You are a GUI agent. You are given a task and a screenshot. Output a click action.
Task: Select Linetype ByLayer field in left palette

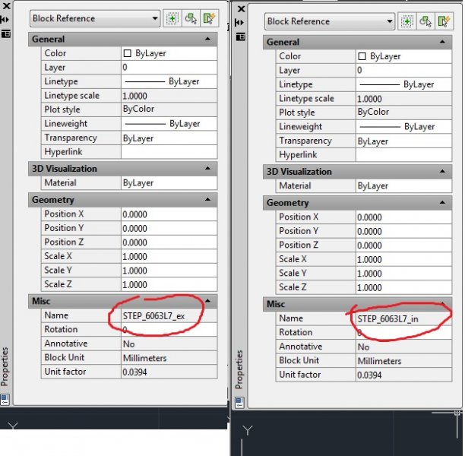tap(169, 81)
